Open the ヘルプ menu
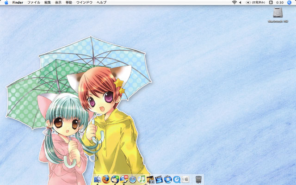The height and width of the screenshot is (185, 296). pyautogui.click(x=102, y=2)
